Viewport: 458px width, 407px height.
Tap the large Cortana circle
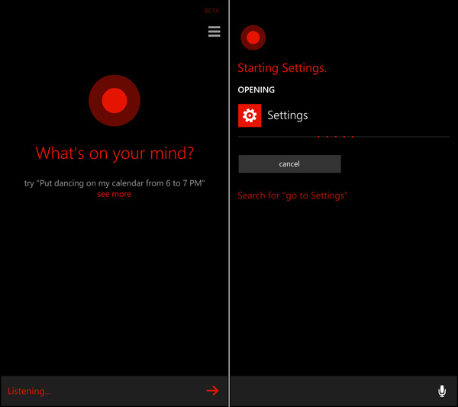click(x=114, y=100)
